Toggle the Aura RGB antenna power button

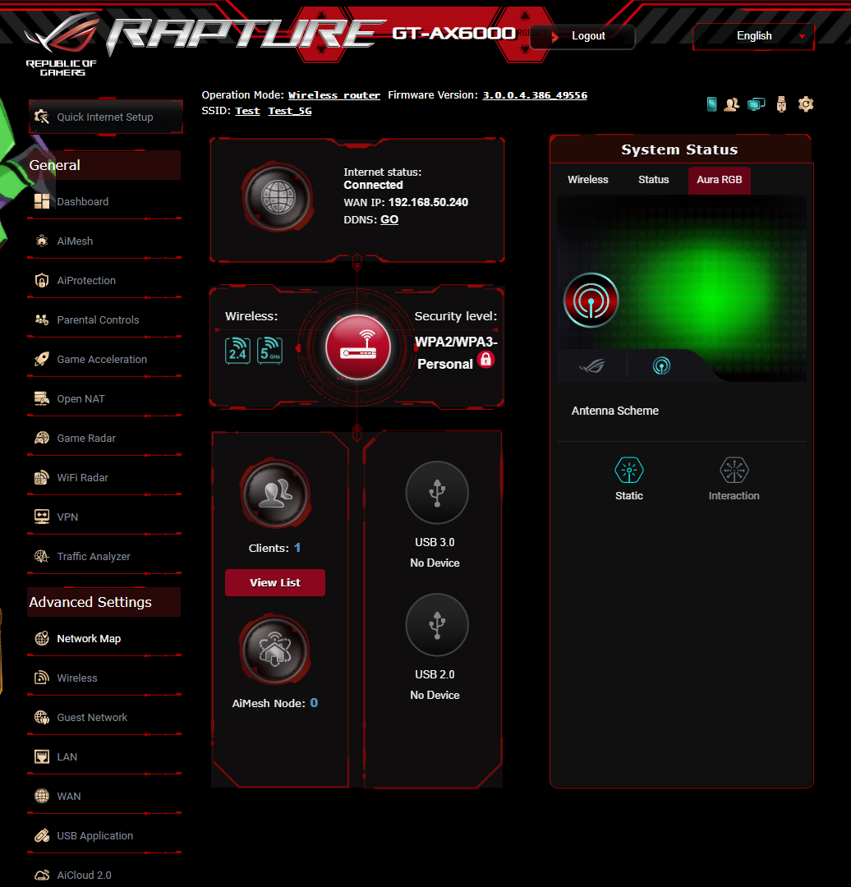[x=591, y=301]
